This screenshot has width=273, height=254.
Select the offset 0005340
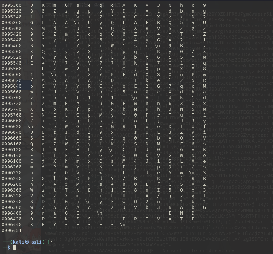[12, 17]
